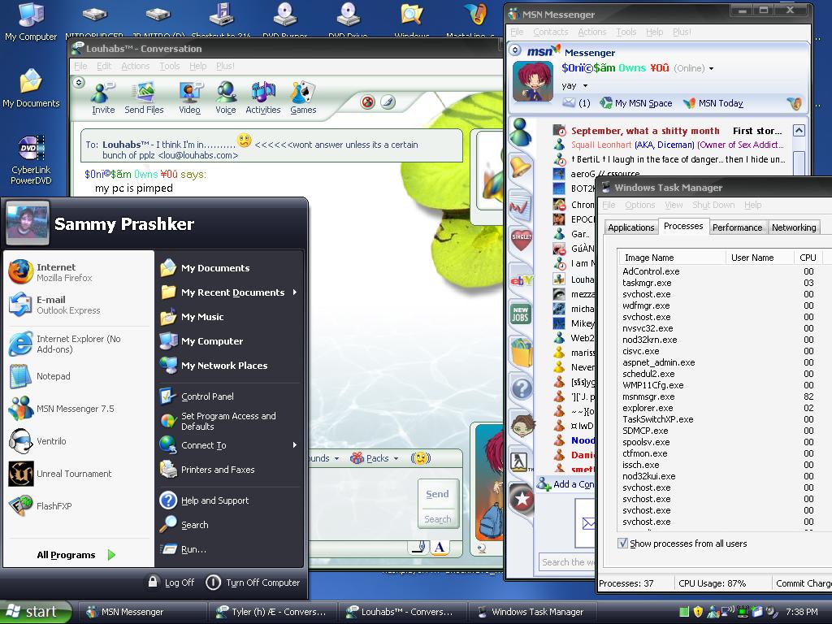The image size is (832, 624).
Task: Open the Online status dropdown arrow
Action: (x=712, y=69)
